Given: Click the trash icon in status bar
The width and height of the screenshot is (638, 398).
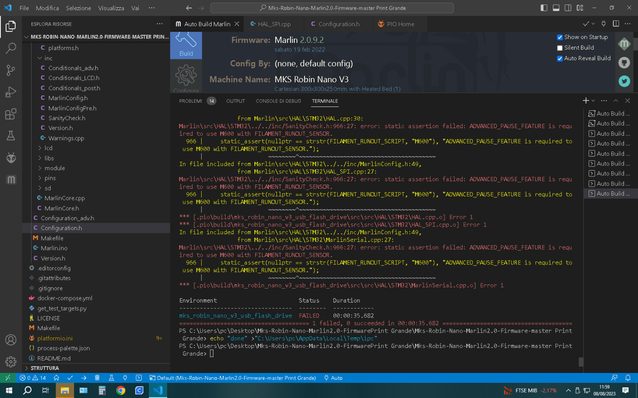Looking at the screenshot, I should point(97,378).
